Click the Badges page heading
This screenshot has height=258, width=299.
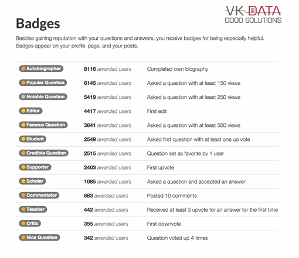pos(38,23)
